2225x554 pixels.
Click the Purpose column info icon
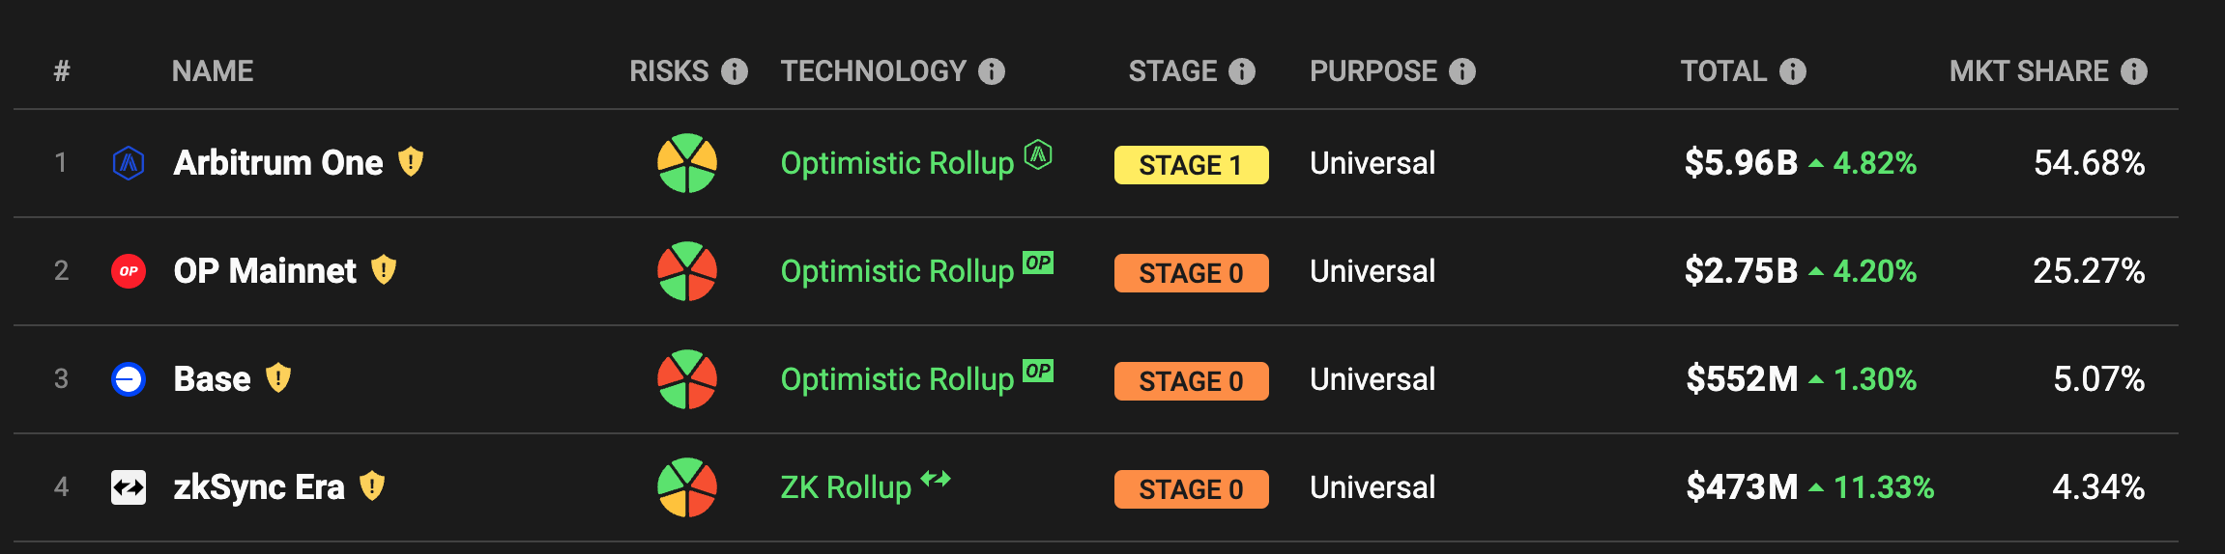(x=1462, y=71)
